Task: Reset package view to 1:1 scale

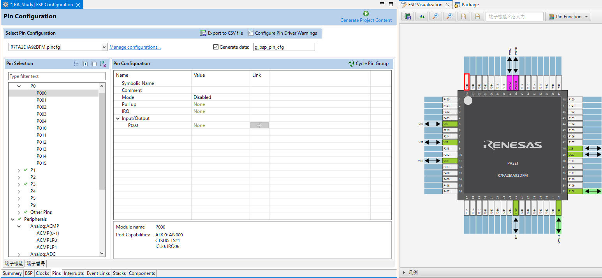Action: (x=464, y=17)
